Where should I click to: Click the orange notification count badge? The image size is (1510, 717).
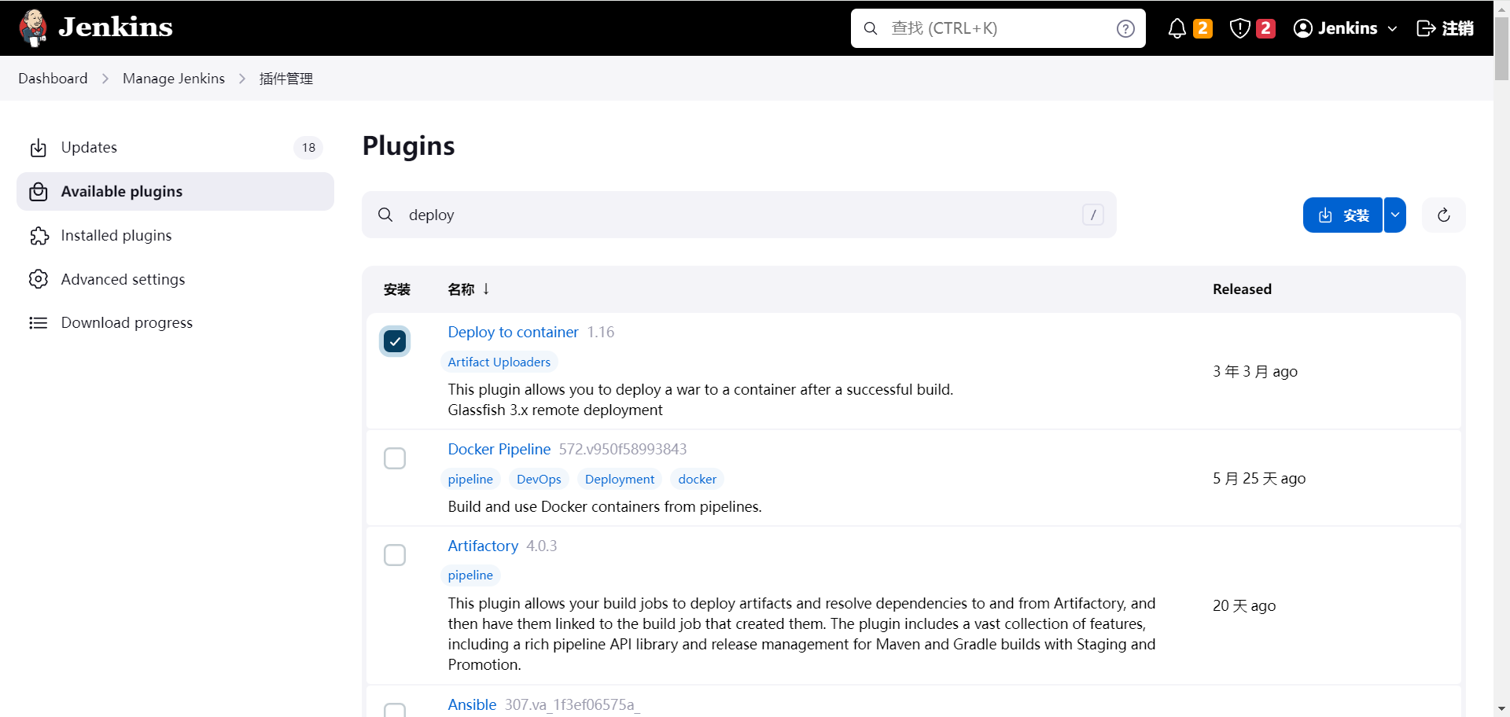(x=1202, y=28)
